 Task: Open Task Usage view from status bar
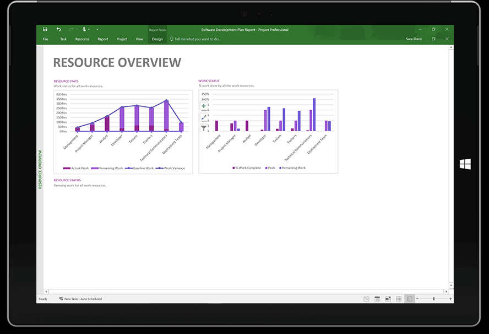(377, 298)
